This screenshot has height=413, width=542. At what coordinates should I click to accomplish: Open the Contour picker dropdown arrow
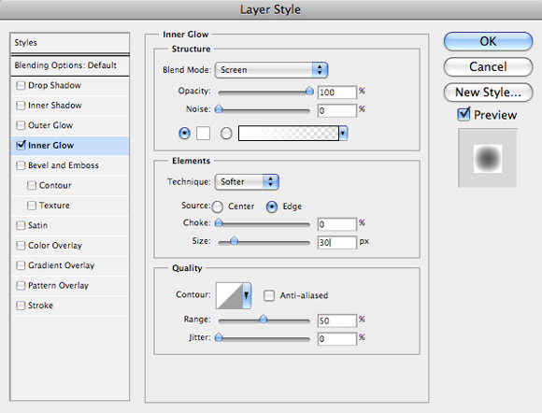247,295
